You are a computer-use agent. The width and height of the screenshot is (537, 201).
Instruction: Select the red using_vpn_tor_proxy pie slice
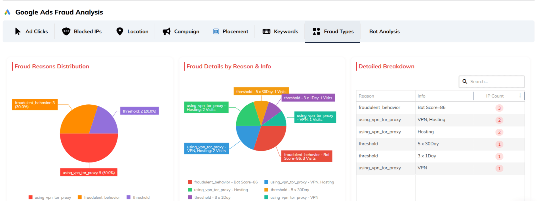(89, 149)
